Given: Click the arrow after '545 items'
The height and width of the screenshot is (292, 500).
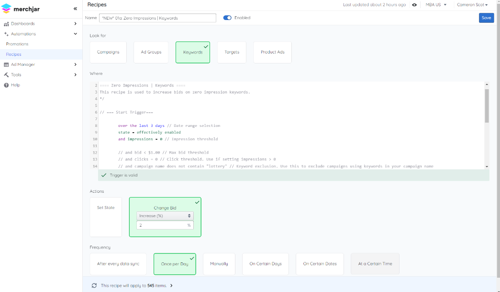Looking at the screenshot, I should tap(171, 286).
